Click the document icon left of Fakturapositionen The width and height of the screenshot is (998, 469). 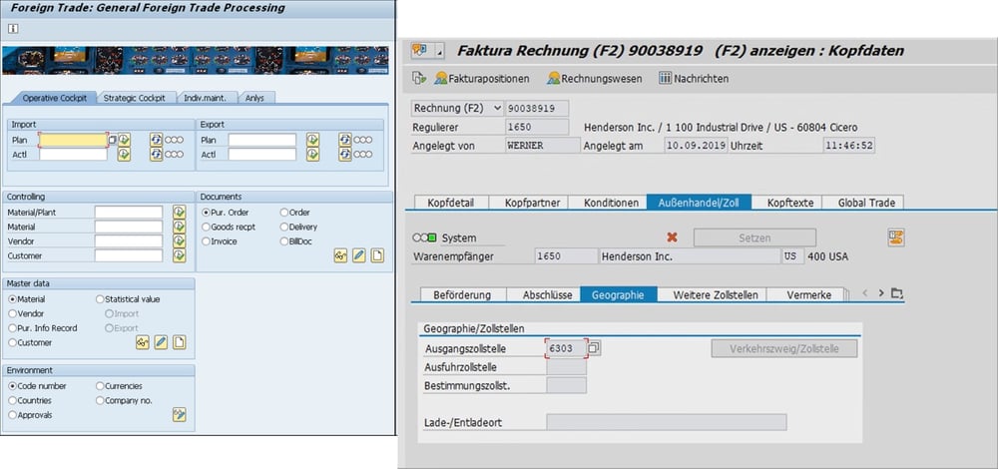pyautogui.click(x=419, y=78)
